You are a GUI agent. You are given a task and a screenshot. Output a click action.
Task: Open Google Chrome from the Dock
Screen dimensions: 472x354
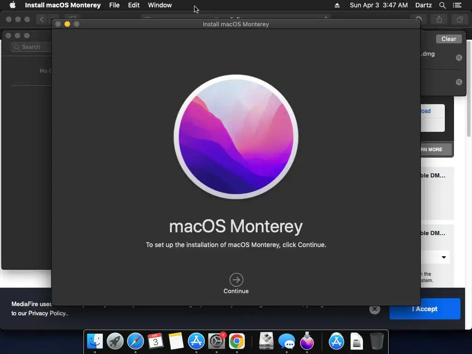tap(237, 341)
